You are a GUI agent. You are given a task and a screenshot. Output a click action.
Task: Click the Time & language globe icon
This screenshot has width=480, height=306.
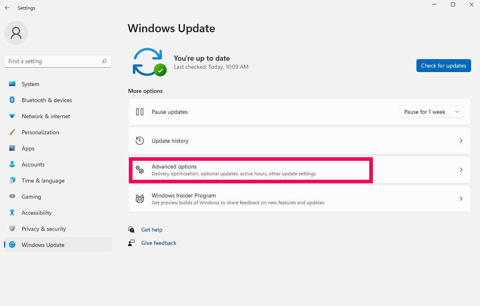12,181
